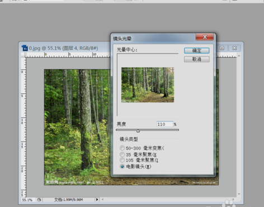Pick the 105 毫米聚焦 lens option
This screenshot has height=207, width=264.
click(122, 160)
